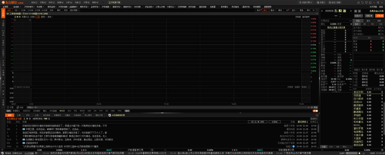Click link 免费体验L2行情
Screen dimensions: 385x155
coord(377,11)
